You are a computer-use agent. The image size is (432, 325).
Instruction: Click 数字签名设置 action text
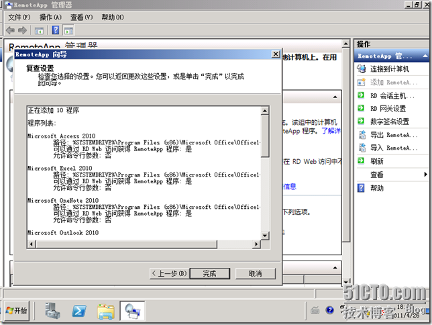[390, 121]
